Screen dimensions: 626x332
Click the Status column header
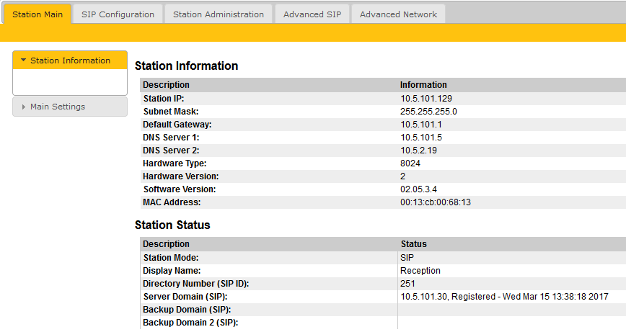point(413,244)
